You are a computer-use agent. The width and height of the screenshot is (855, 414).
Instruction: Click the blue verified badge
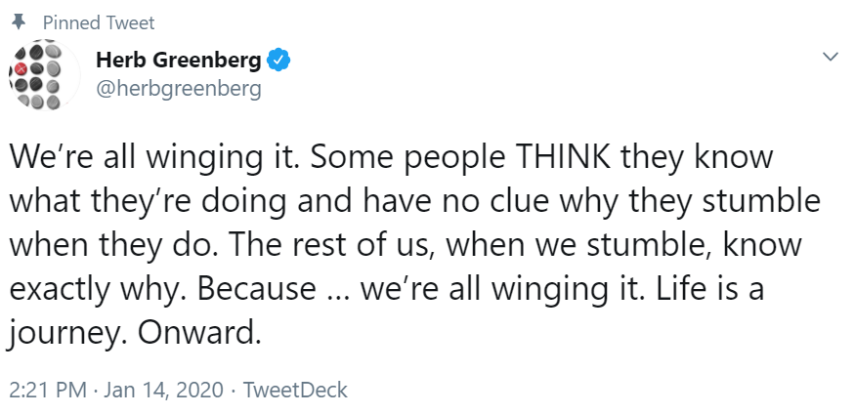pyautogui.click(x=278, y=61)
